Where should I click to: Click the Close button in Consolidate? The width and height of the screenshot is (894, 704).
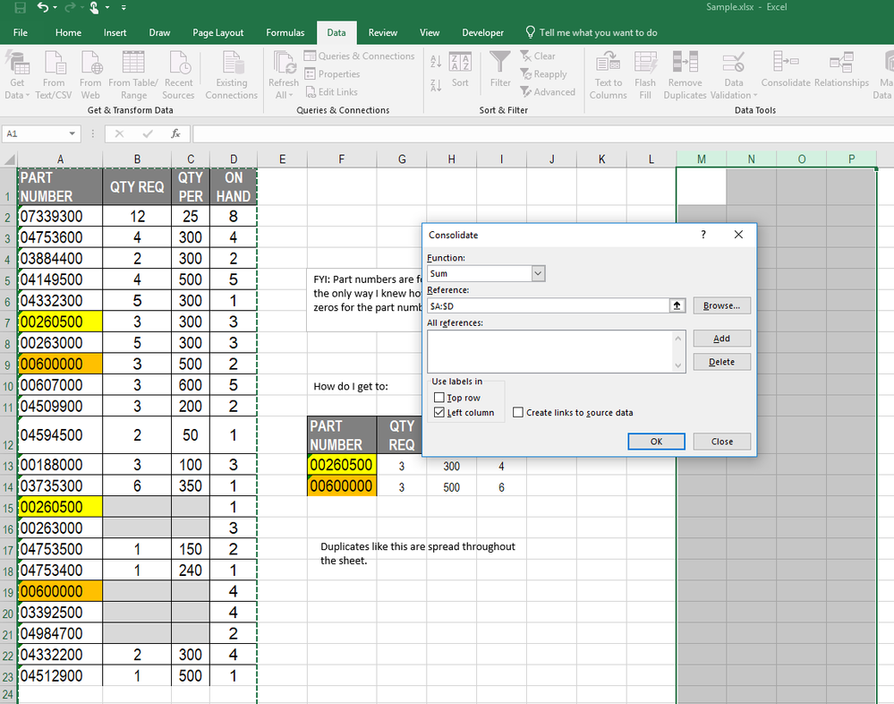coord(721,442)
